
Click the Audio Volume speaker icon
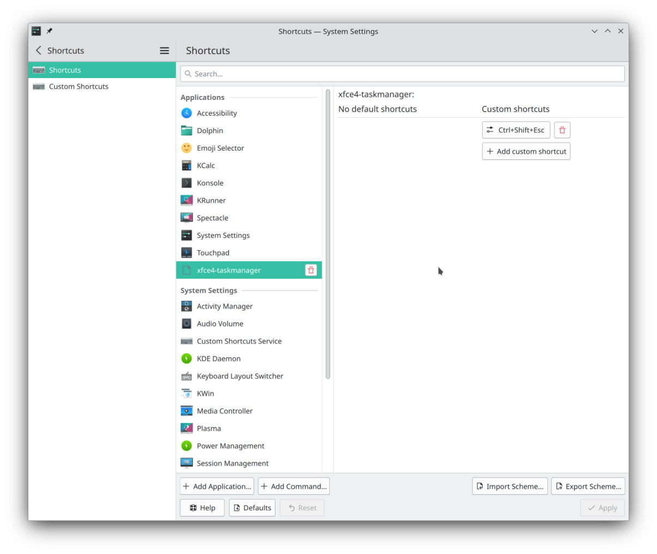click(x=186, y=323)
